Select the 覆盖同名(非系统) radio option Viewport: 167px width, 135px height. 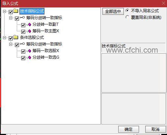point(127,17)
